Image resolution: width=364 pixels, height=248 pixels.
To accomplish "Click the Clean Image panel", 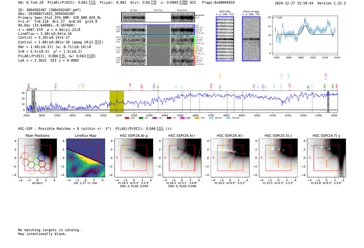I will click(251, 39).
